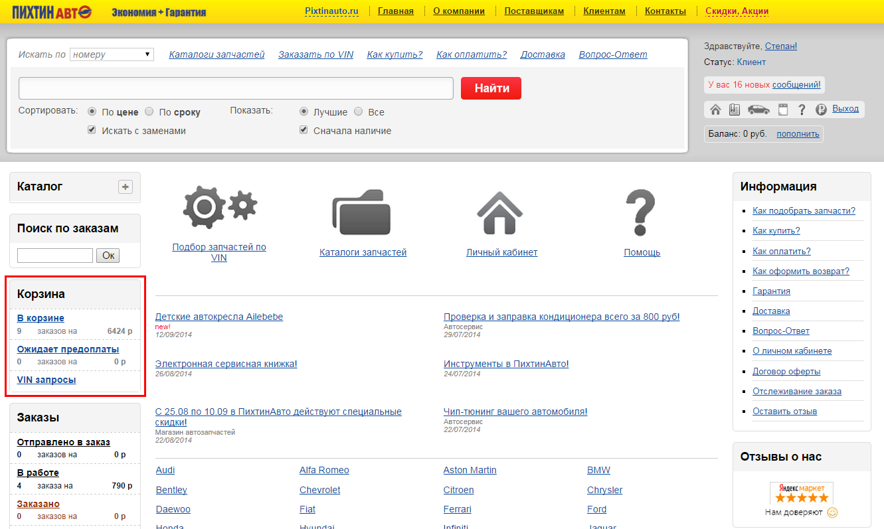
Task: Toggle the 'Сначала наличие' checkbox
Action: [304, 130]
